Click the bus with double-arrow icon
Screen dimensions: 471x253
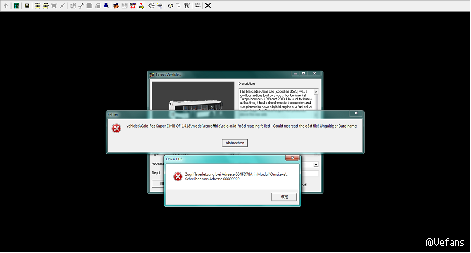45,5
